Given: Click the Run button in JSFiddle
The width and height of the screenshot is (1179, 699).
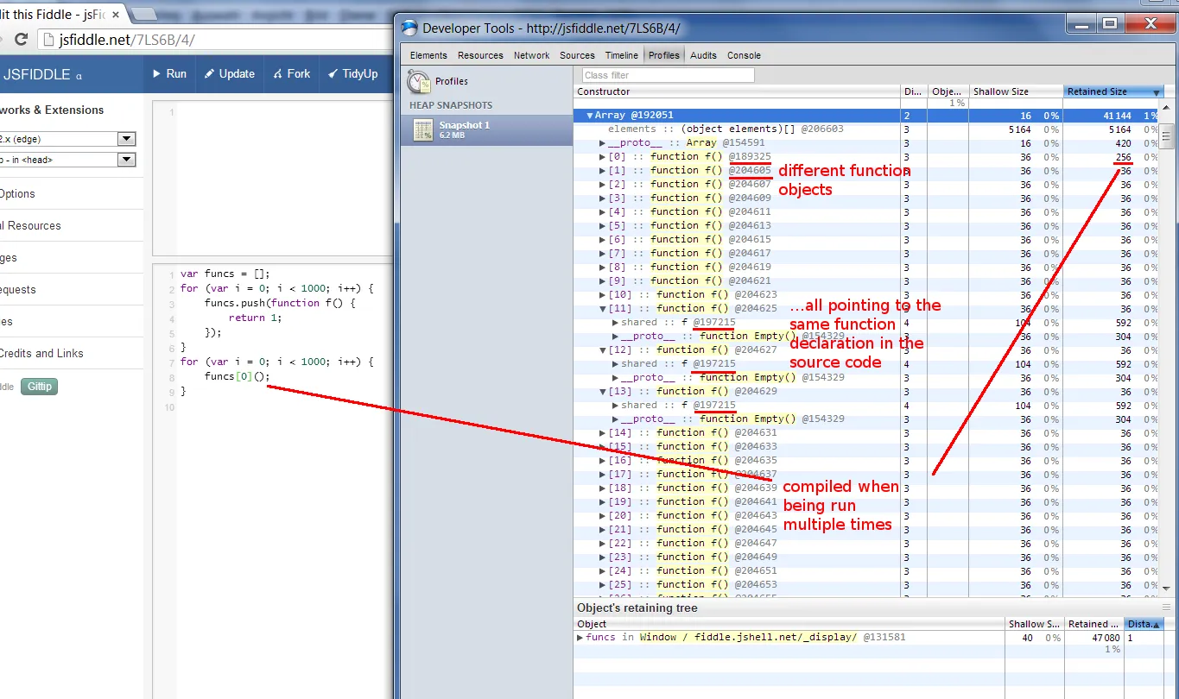Looking at the screenshot, I should click(x=169, y=74).
